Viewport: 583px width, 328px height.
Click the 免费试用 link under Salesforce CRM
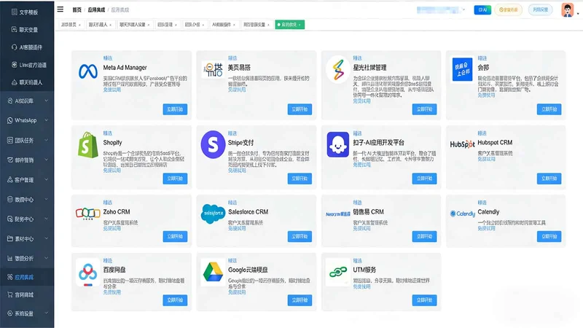(237, 228)
